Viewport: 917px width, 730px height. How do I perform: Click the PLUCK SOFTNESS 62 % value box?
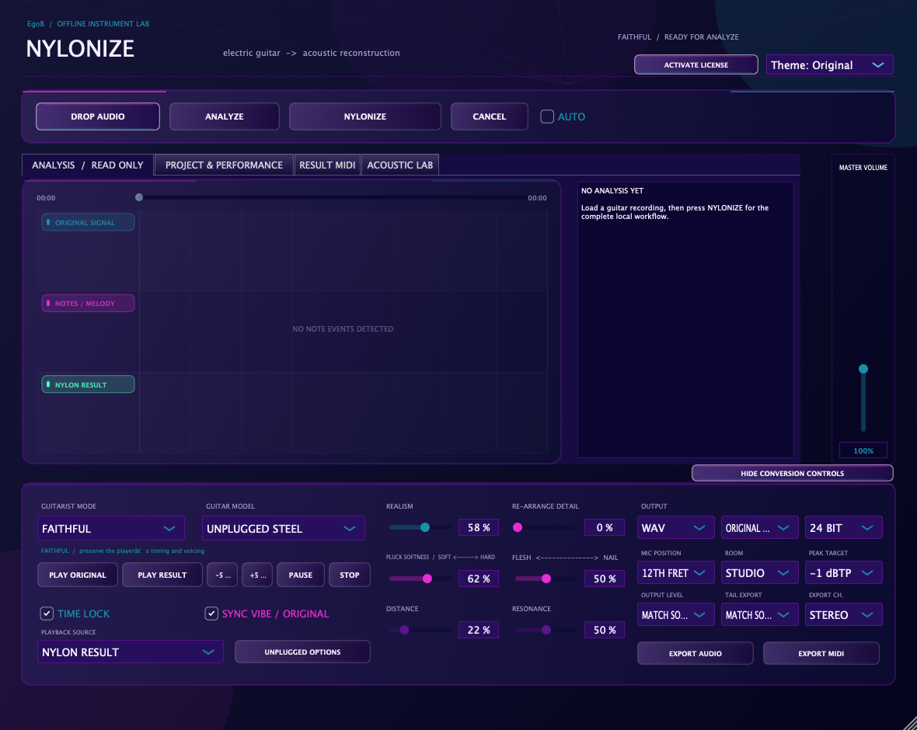click(479, 579)
